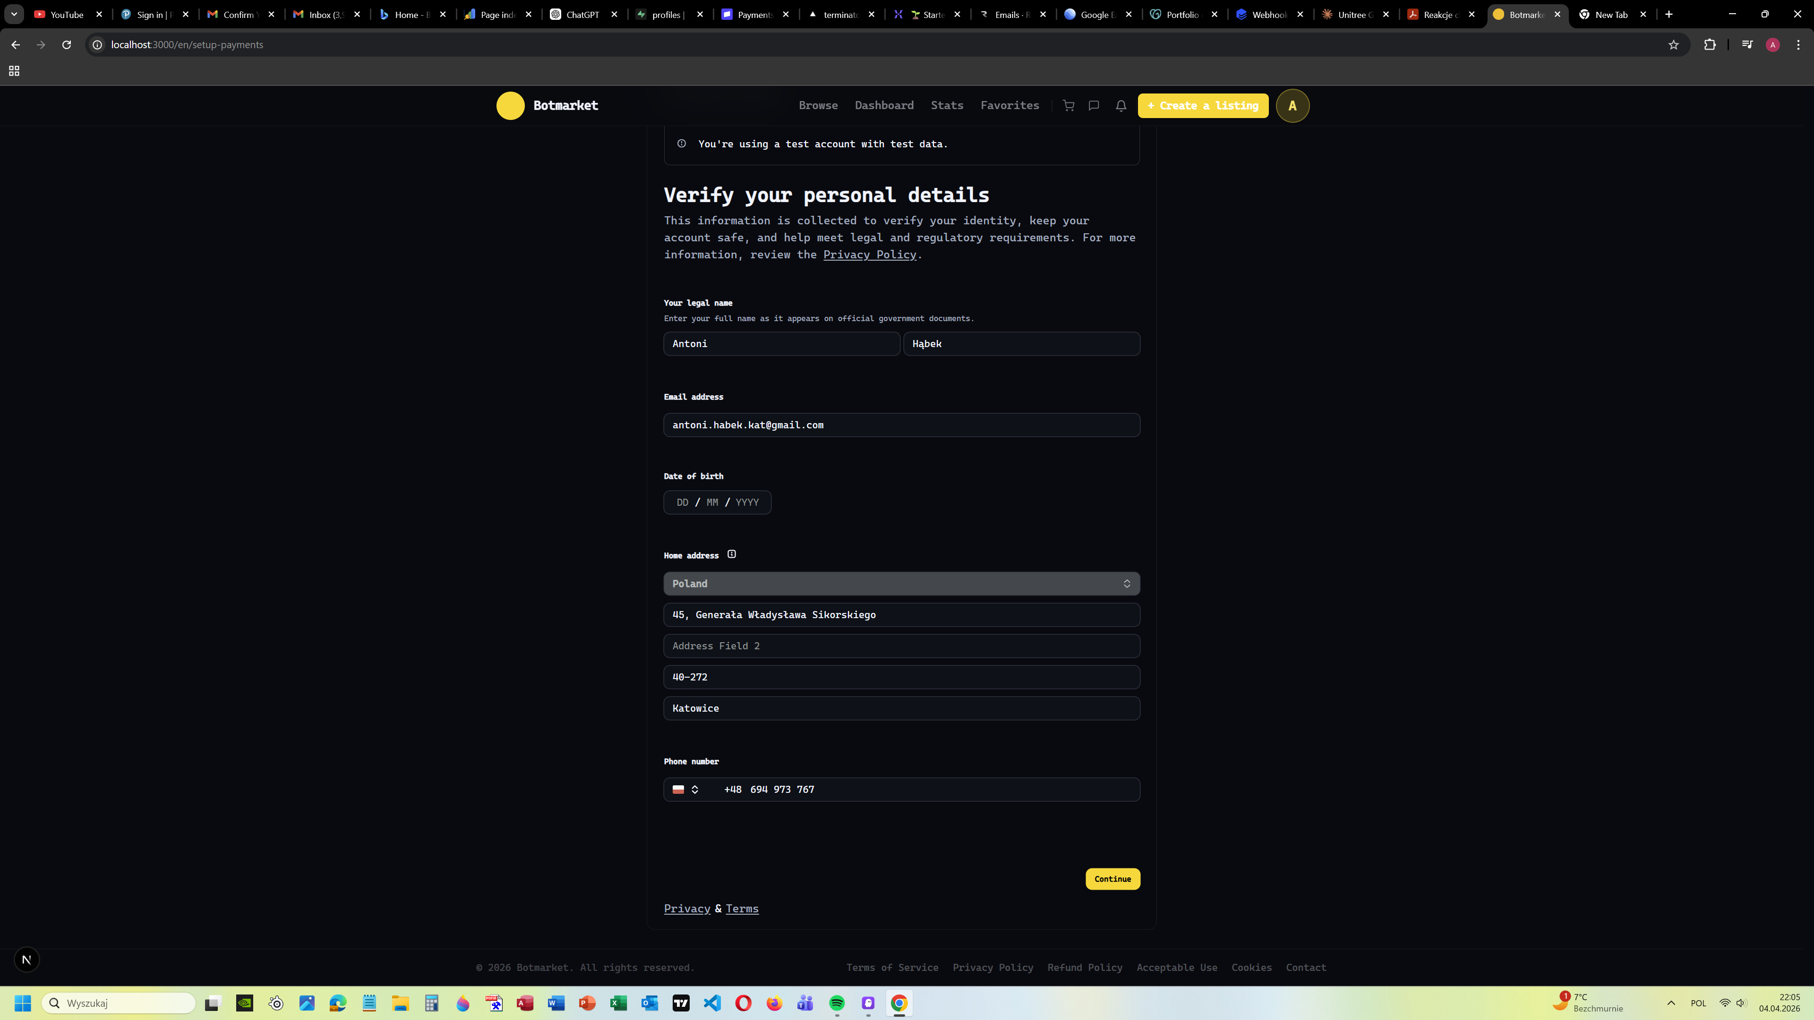Expand the Poland country dropdown
This screenshot has height=1020, width=1814.
click(x=901, y=584)
